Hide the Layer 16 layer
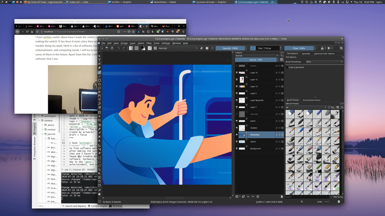 (237, 73)
